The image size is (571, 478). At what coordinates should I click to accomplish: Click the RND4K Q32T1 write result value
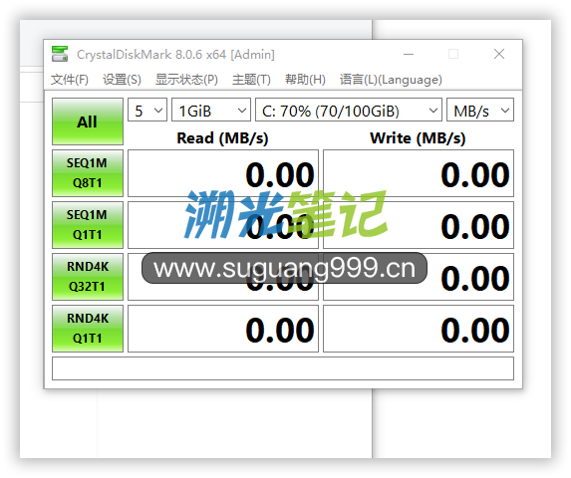pyautogui.click(x=419, y=277)
